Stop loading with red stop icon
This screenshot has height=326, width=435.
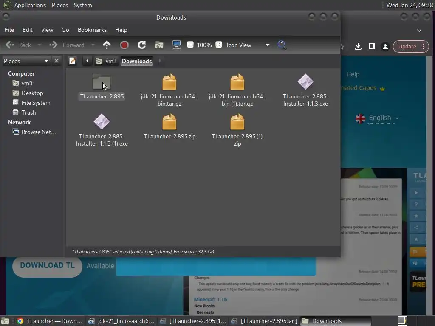click(124, 45)
